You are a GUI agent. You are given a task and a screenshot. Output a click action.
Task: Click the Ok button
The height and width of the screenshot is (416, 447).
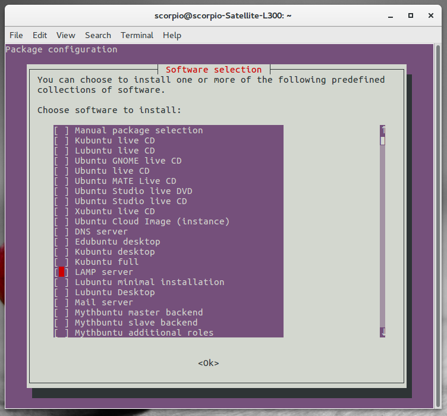pyautogui.click(x=209, y=363)
